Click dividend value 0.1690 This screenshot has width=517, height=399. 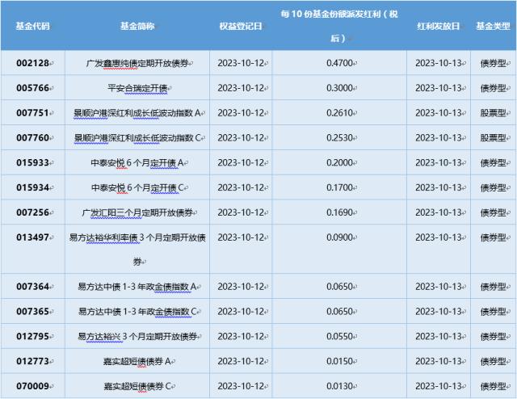pyautogui.click(x=339, y=212)
